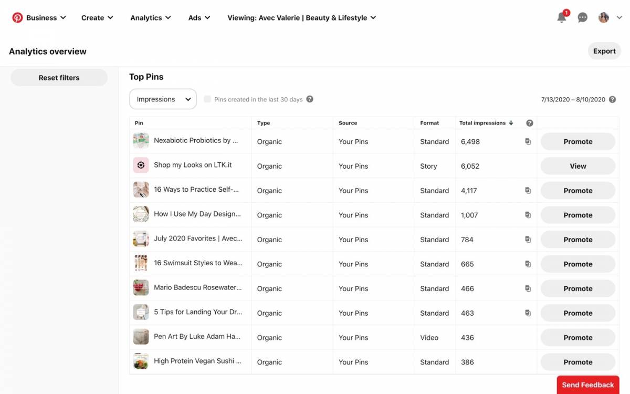
Task: Open the Impressions metric dropdown
Action: [163, 99]
